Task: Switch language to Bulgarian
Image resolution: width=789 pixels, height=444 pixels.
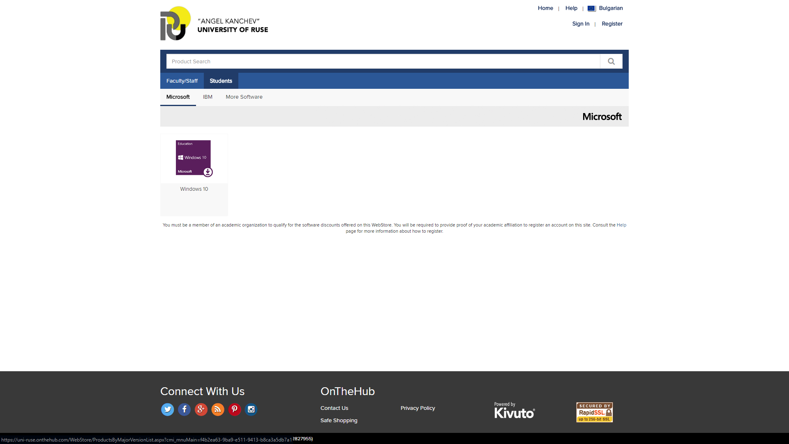Action: [611, 8]
